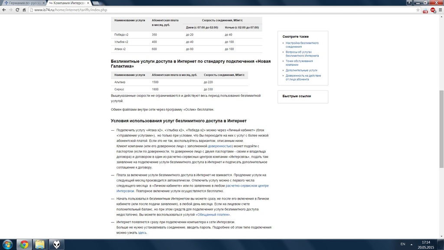Open the weather extension showing +16
Viewport: 444px width, 250px height.
coord(425,10)
